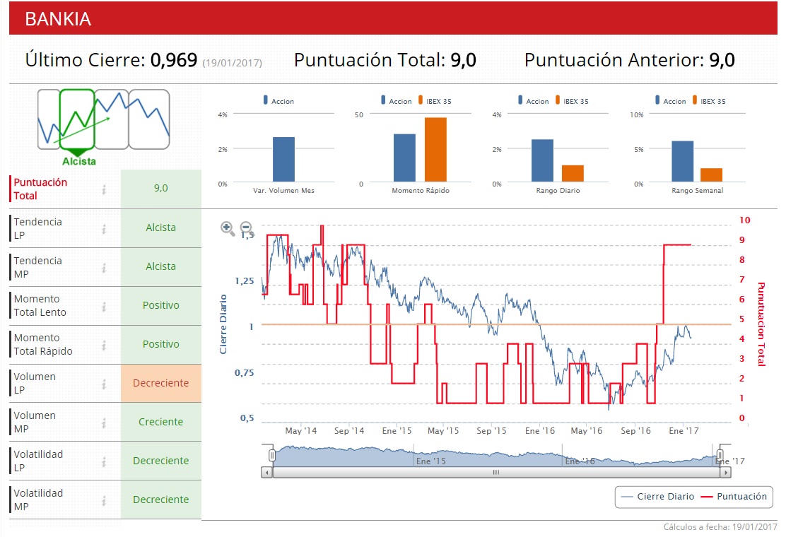Toggle Accion legend in Momento Rápido chart
Screen dimensions: 786x537
click(x=397, y=100)
